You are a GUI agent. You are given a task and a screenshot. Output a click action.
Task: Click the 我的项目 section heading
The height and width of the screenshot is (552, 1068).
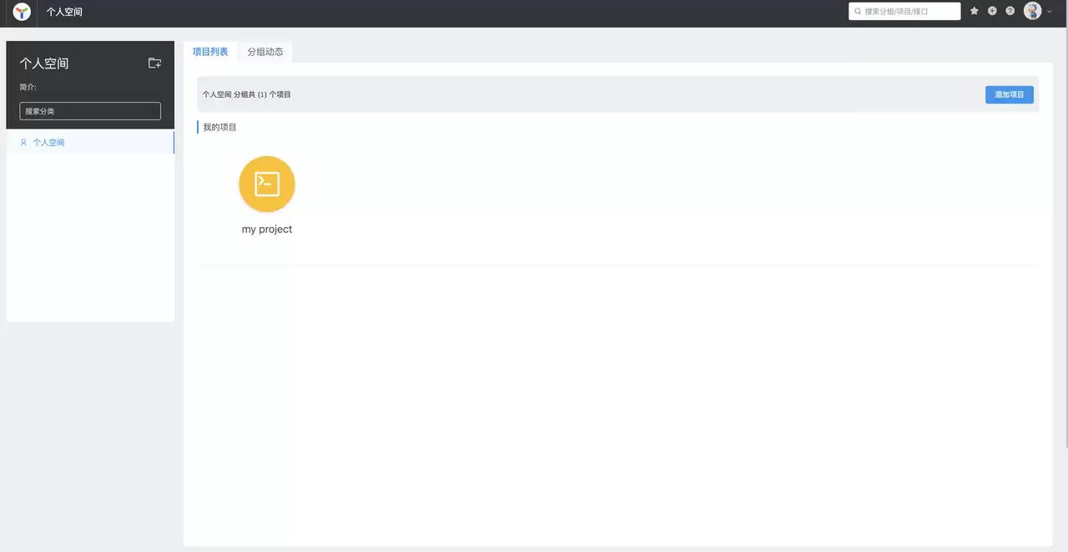(x=220, y=127)
